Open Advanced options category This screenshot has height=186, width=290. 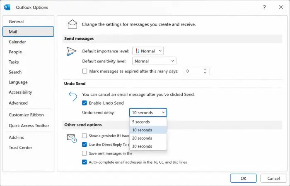click(28, 103)
